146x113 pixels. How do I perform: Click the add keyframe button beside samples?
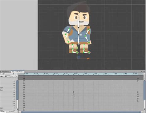[x=12, y=77]
